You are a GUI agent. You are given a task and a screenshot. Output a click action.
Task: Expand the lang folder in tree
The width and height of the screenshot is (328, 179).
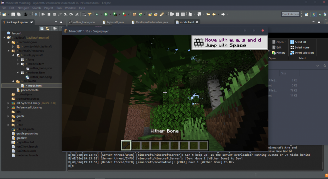18,59
